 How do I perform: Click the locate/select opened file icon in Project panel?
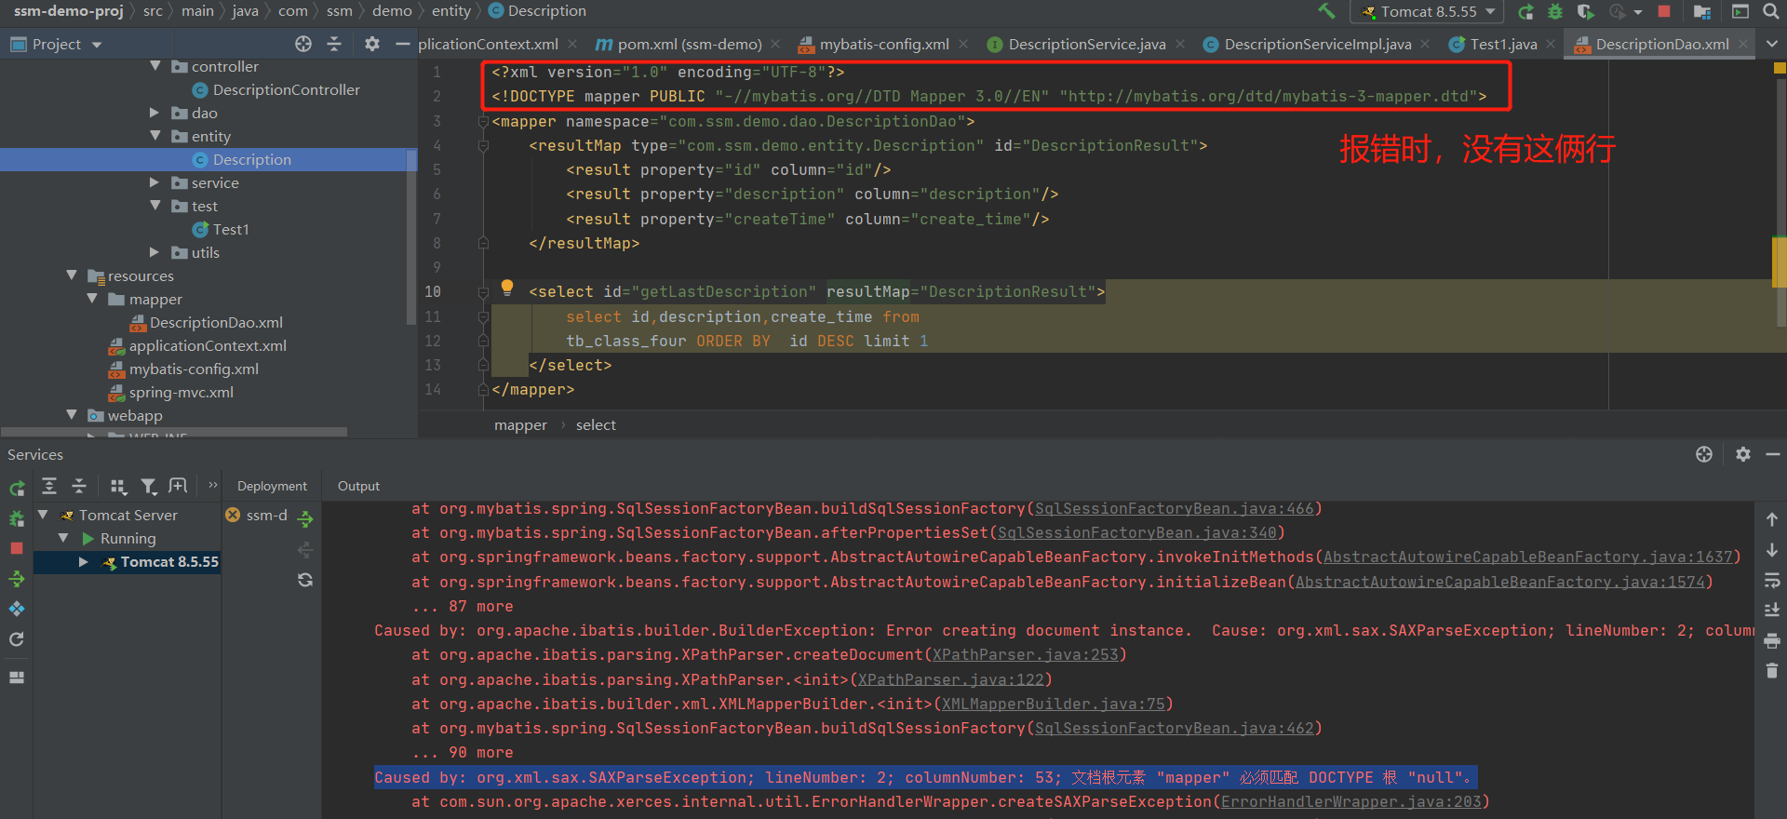click(303, 44)
